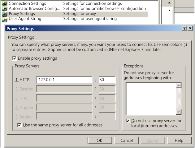Click the Connection Settings icon
The image size is (195, 148).
pyautogui.click(x=4, y=3)
